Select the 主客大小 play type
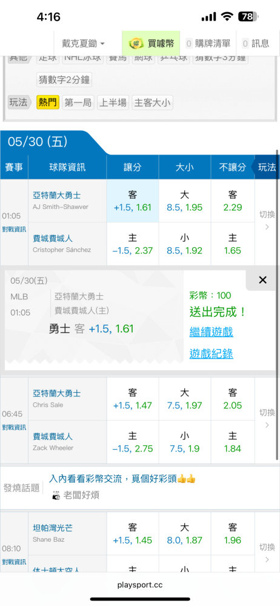This screenshot has height=606, width=280. click(x=152, y=102)
